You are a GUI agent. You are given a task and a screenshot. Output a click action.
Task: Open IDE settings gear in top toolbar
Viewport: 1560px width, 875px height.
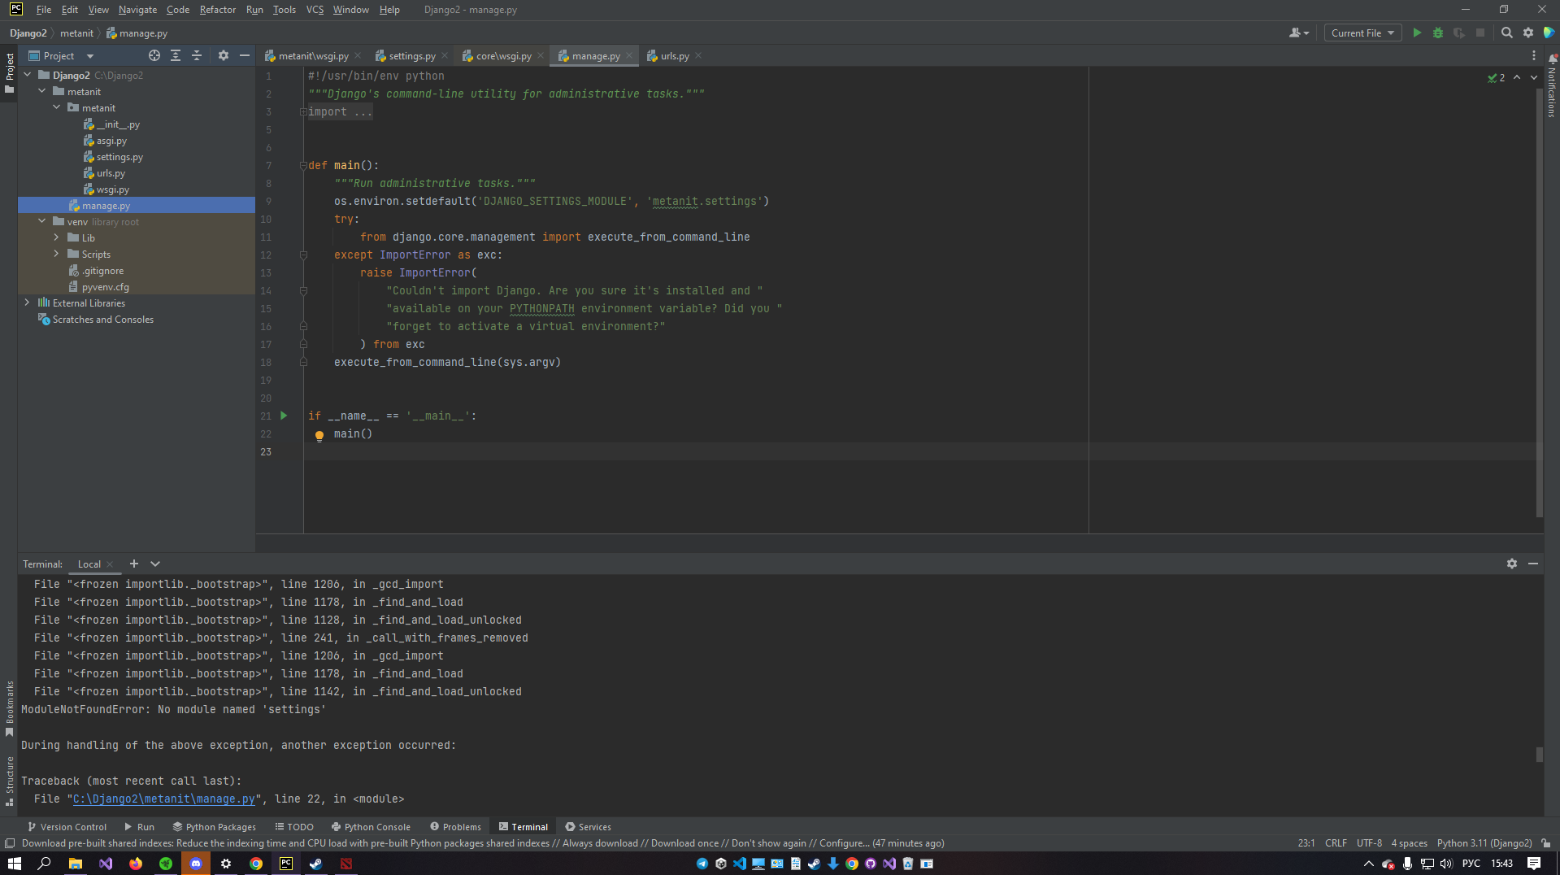1527,33
